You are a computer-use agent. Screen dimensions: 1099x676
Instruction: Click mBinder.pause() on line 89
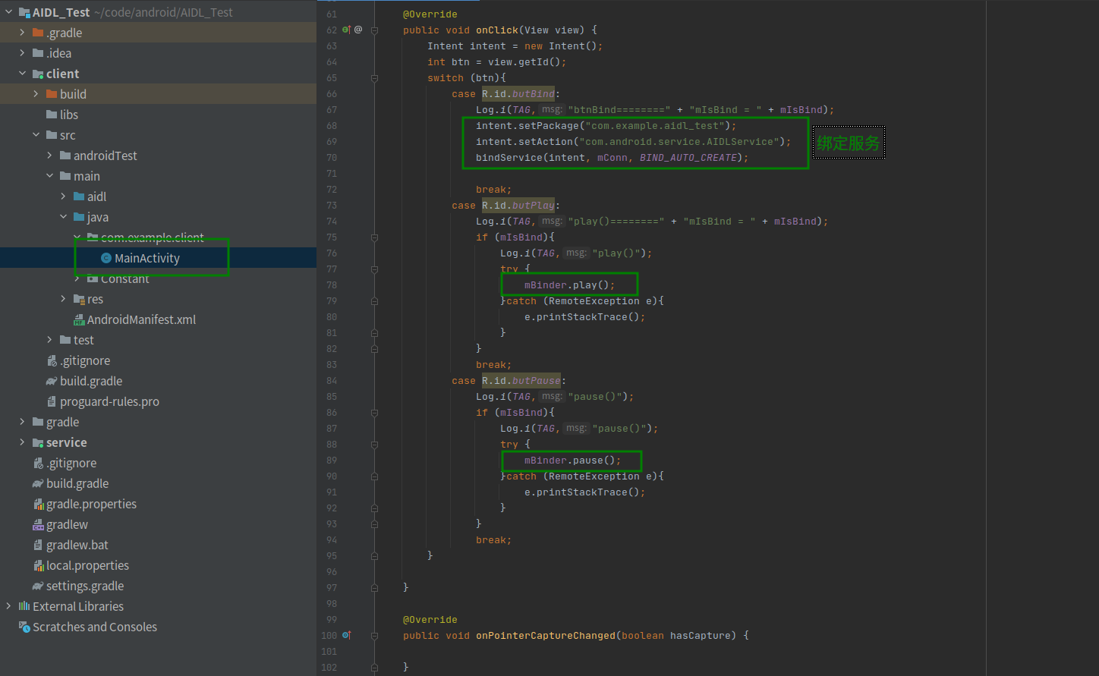click(572, 461)
